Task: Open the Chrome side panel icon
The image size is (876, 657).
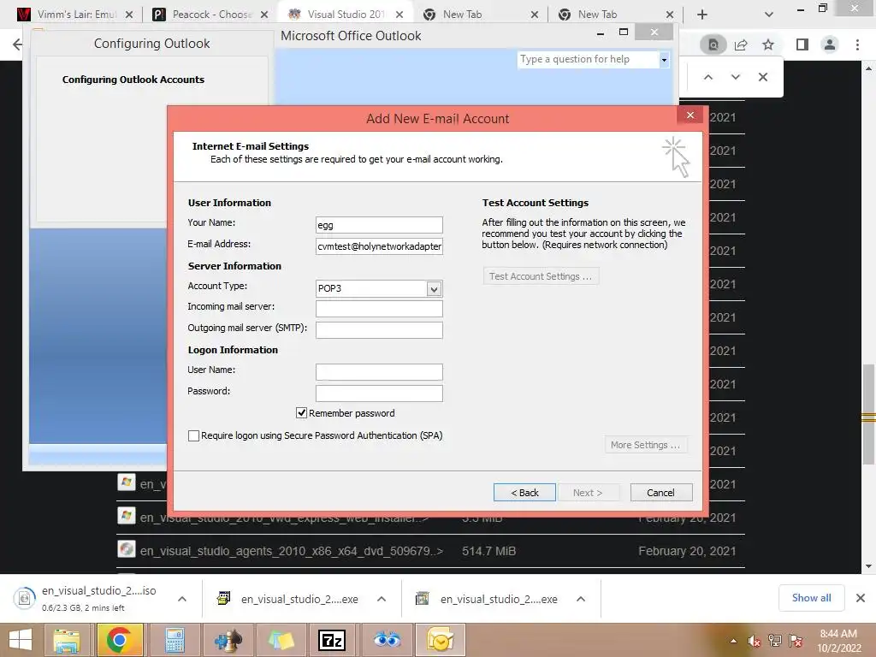Action: [802, 44]
